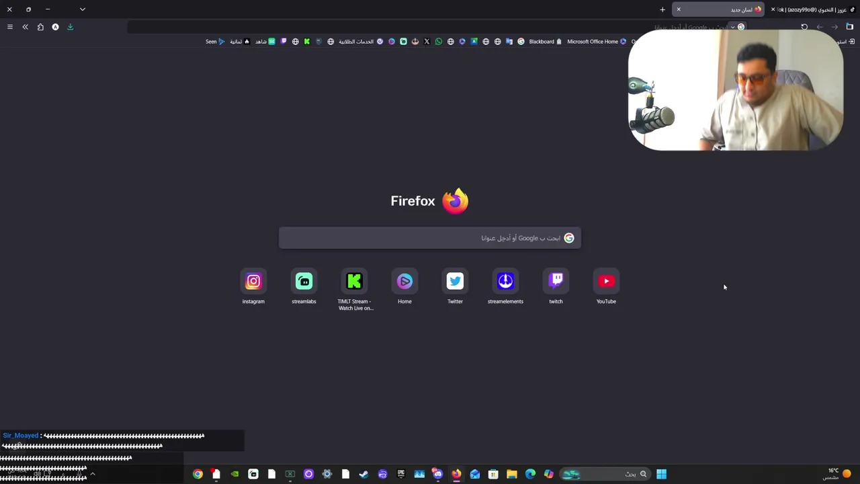Viewport: 860px width, 484px height.
Task: Click the taskbar search box
Action: pyautogui.click(x=605, y=474)
